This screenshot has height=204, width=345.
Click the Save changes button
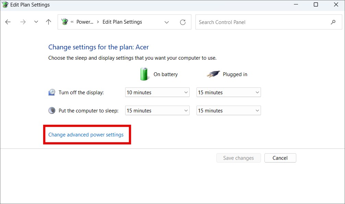238,158
